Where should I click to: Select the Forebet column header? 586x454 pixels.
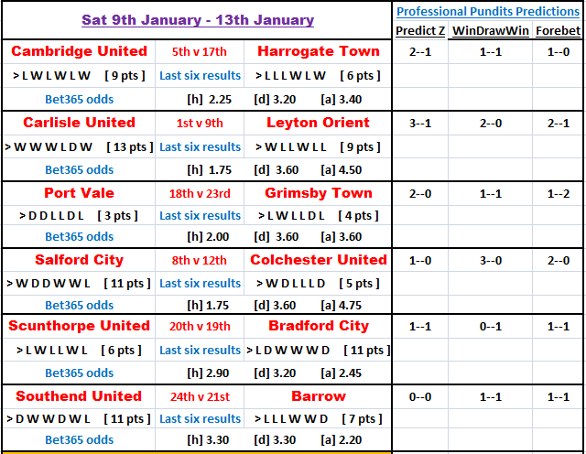pos(558,30)
